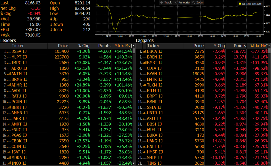Click the volume bars icon beside BBCA IJ

pos(144,51)
